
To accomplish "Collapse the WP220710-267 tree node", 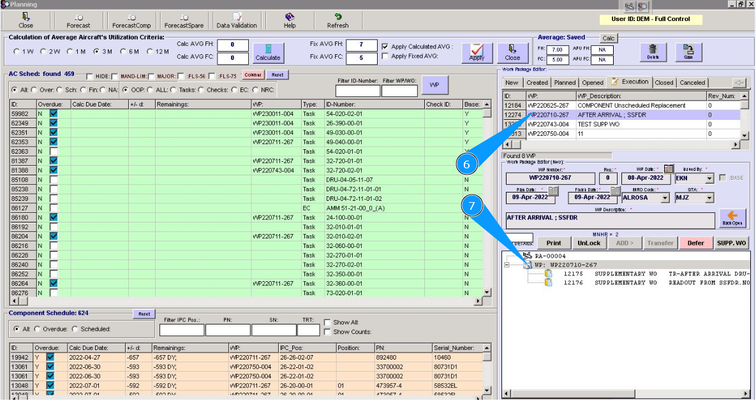I will click(x=507, y=265).
